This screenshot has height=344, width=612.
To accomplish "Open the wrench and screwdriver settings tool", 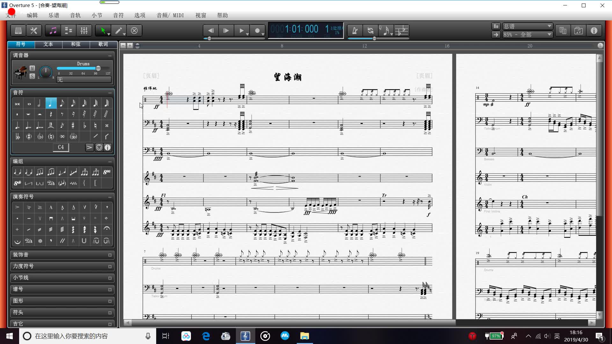I will click(34, 31).
